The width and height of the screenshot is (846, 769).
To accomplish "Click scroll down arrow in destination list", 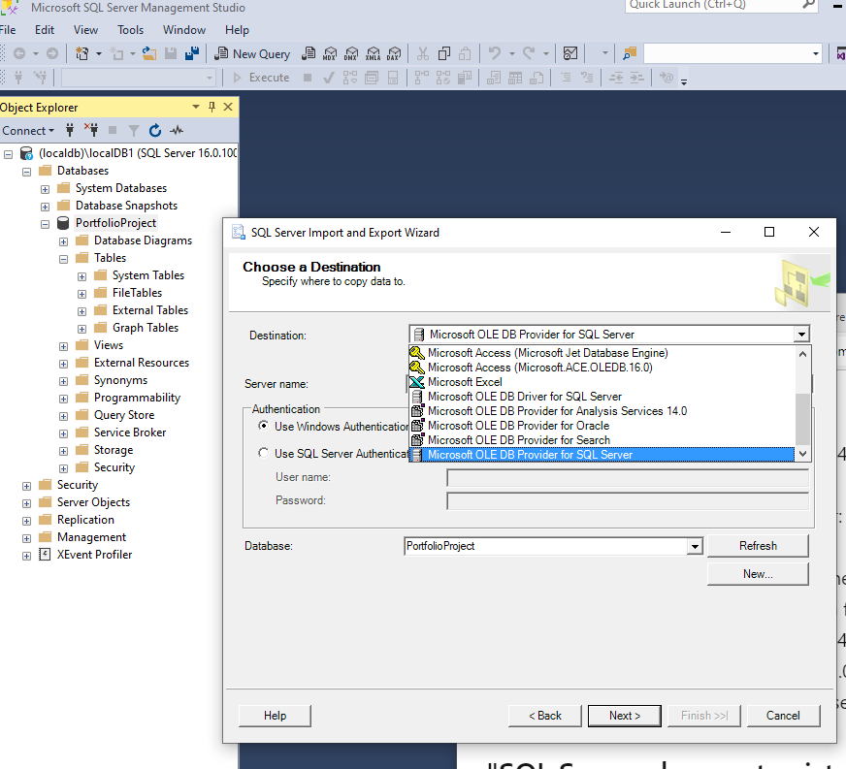I will tap(803, 454).
